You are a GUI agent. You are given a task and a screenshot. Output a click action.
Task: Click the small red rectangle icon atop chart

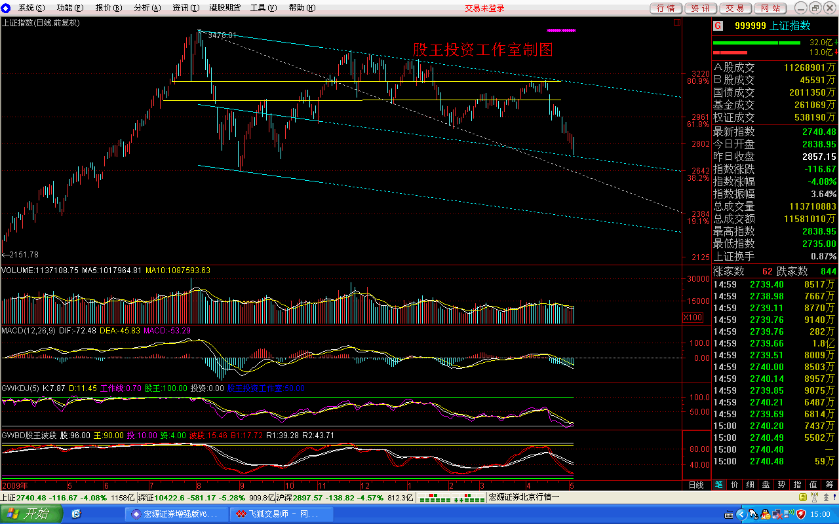(x=676, y=22)
